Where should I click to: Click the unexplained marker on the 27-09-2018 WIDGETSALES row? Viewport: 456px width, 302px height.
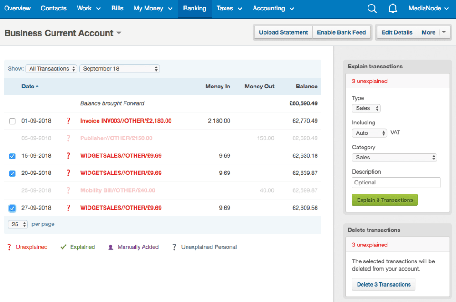(x=68, y=208)
